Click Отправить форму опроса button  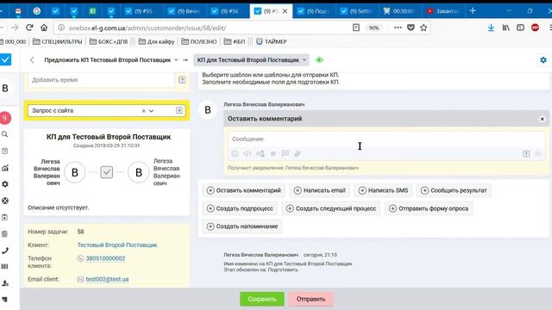(429, 208)
